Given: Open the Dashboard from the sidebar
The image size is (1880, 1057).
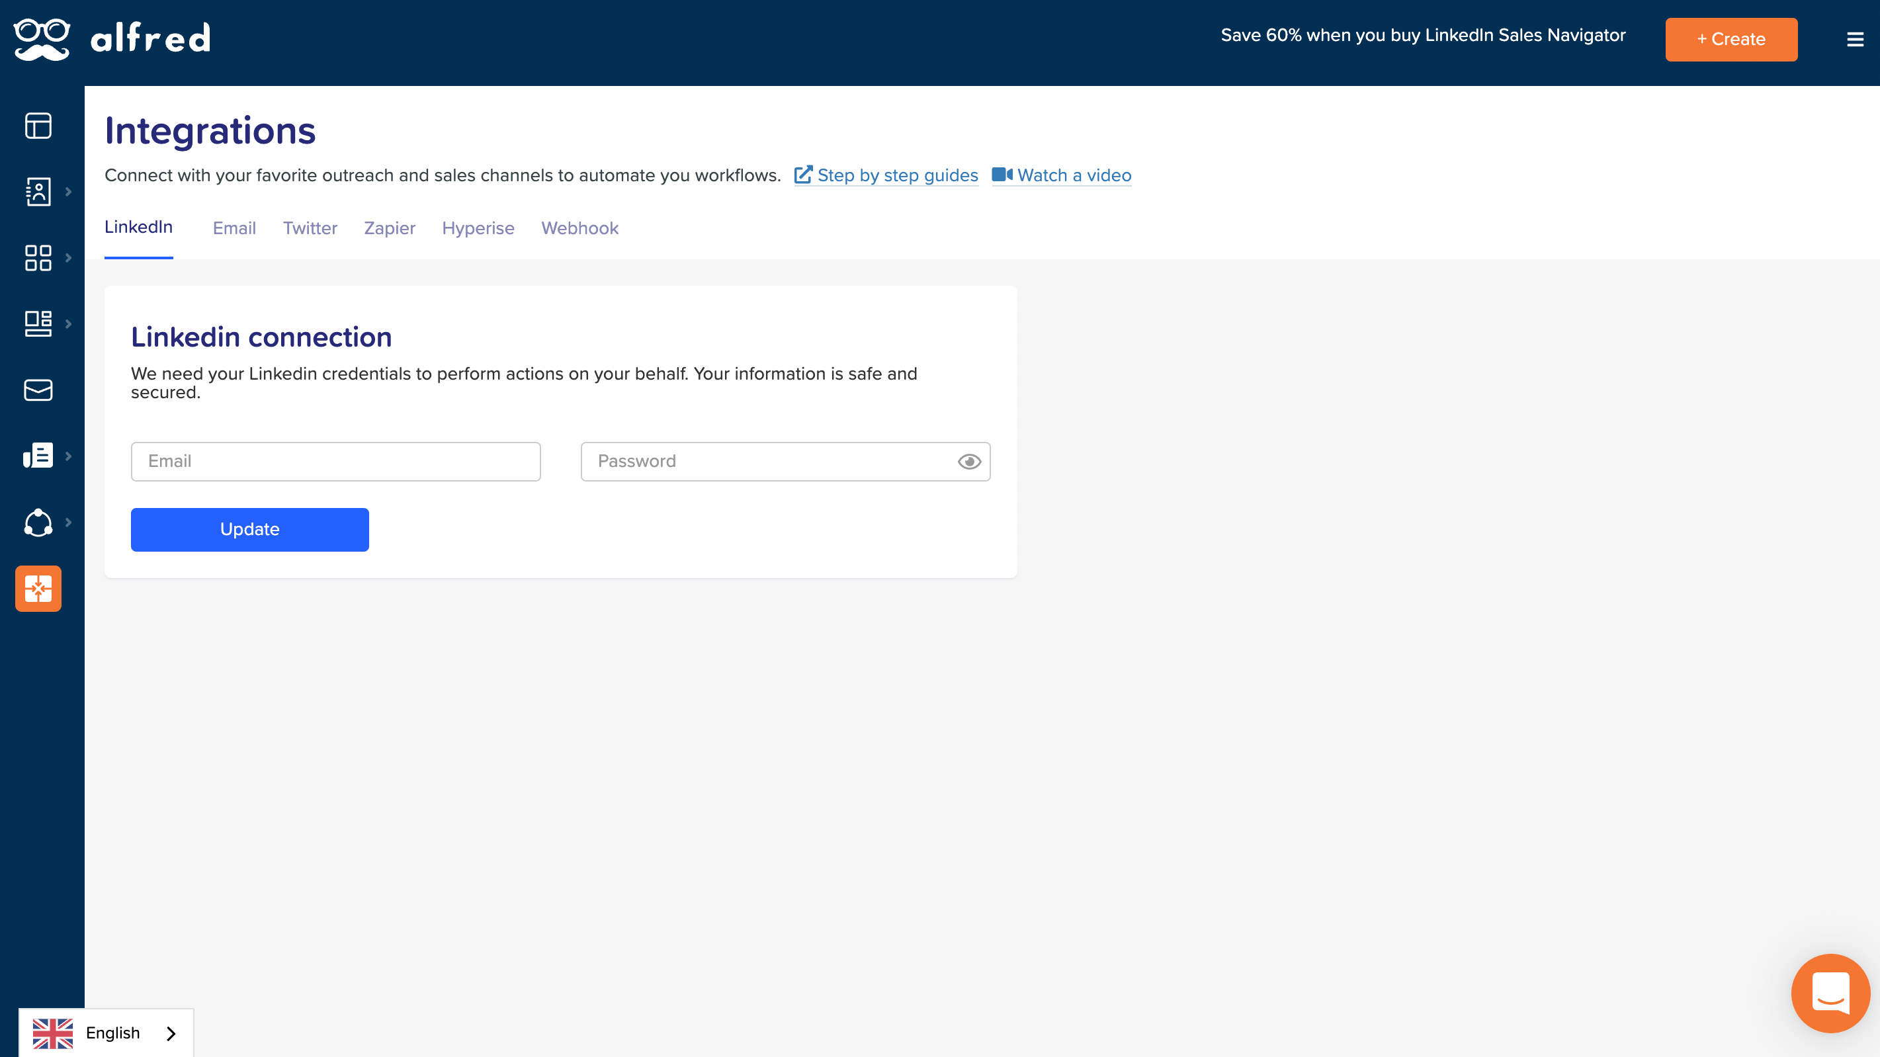Looking at the screenshot, I should point(38,126).
